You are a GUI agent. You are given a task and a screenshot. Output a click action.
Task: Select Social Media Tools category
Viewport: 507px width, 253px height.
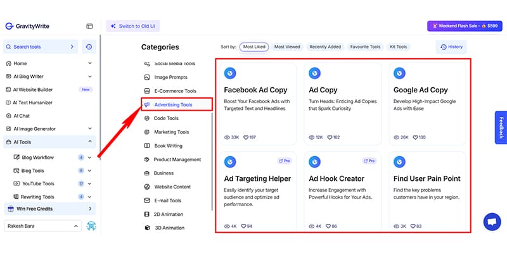pos(170,64)
